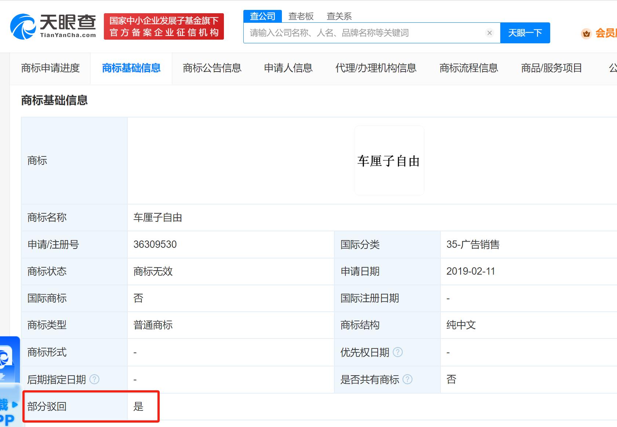
Task: Select the 商标基础信息 tab
Action: coord(131,68)
